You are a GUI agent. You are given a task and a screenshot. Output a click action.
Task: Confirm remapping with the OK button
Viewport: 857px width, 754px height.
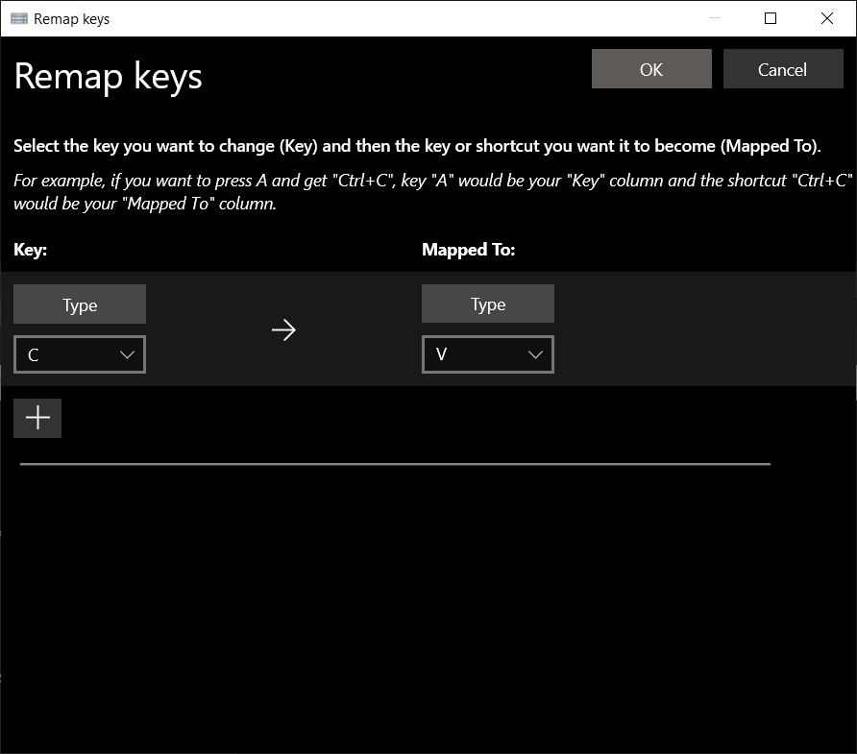pos(651,69)
